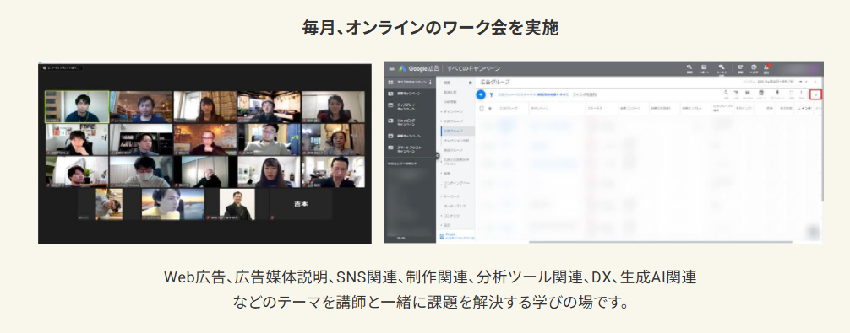Open the Google Ads hamburger menu

391,68
